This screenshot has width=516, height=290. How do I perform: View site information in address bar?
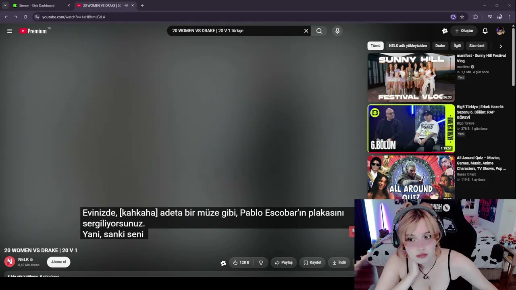[x=37, y=17]
